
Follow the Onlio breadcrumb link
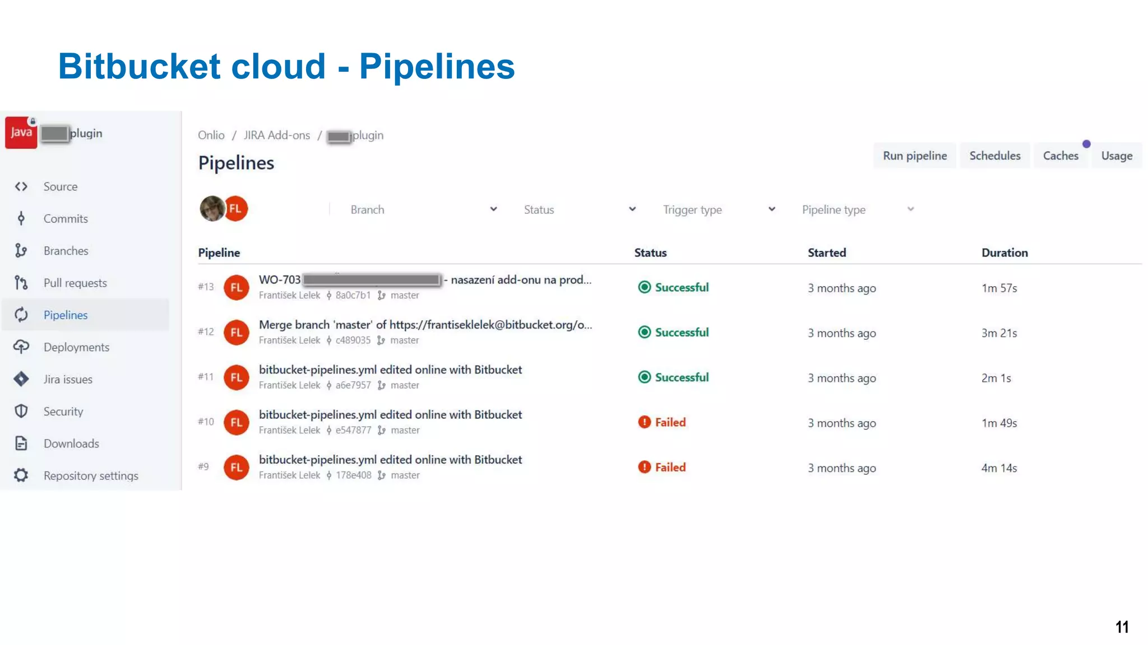coord(211,135)
